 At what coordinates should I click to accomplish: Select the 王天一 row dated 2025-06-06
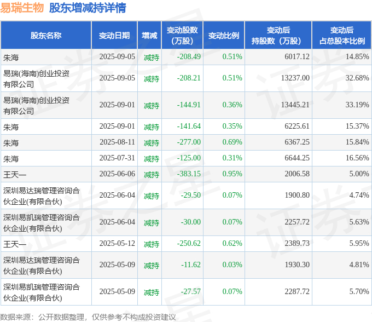(186, 174)
